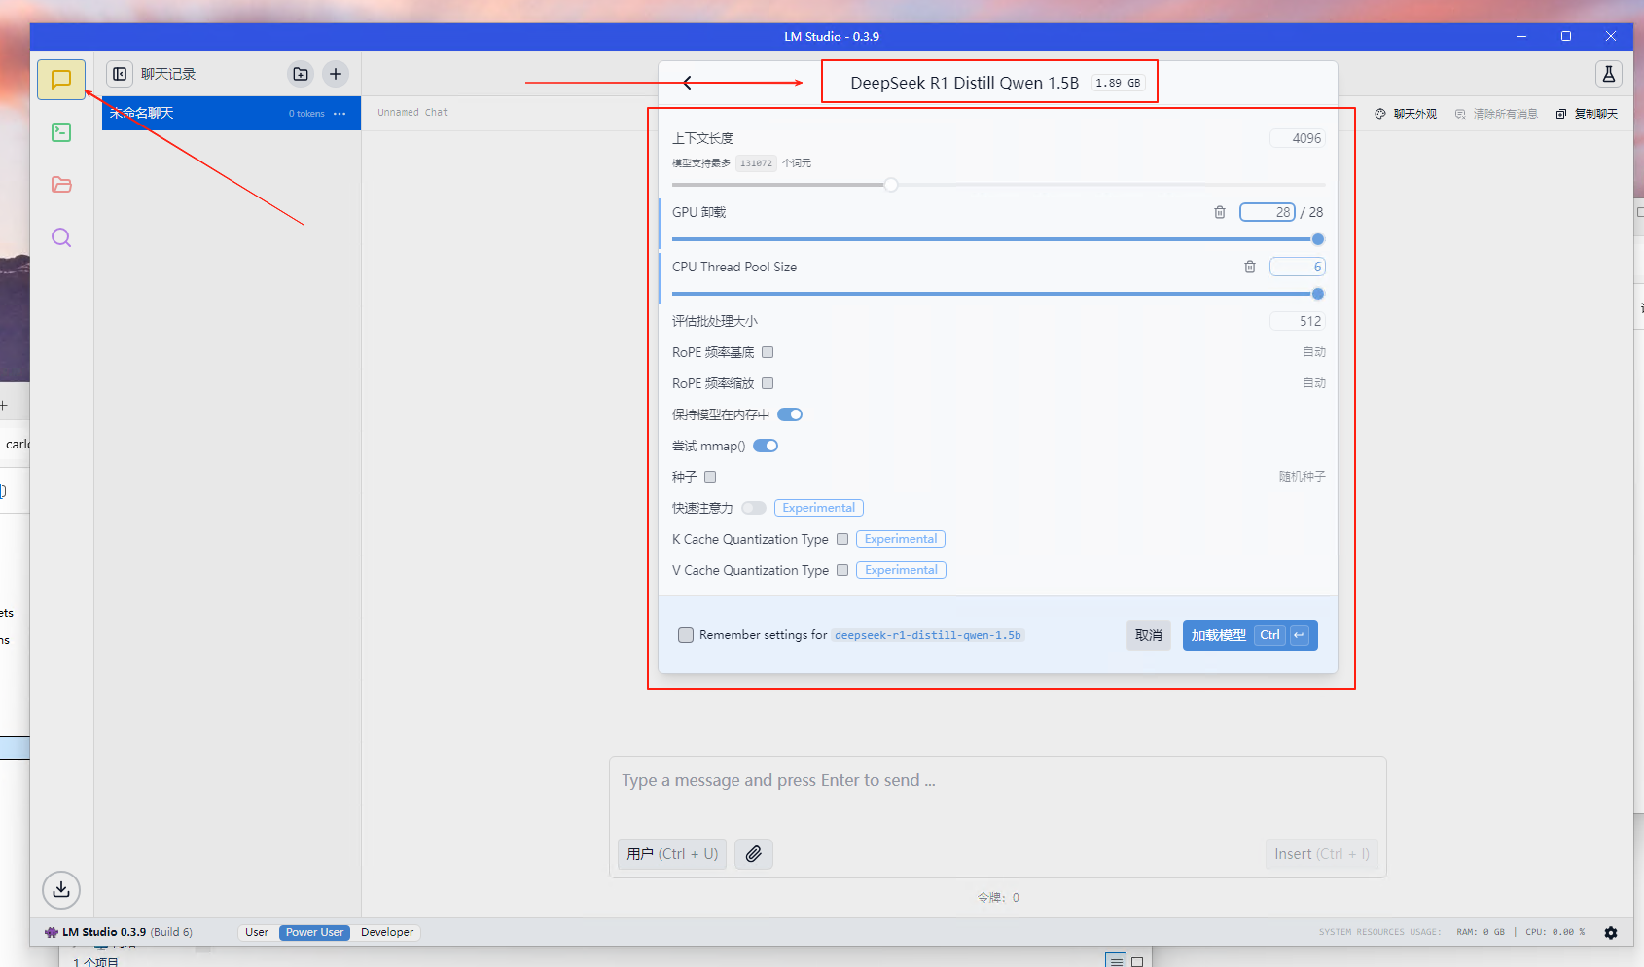Viewport: 1644px width, 967px height.
Task: Select the Power User mode tab
Action: tap(314, 932)
